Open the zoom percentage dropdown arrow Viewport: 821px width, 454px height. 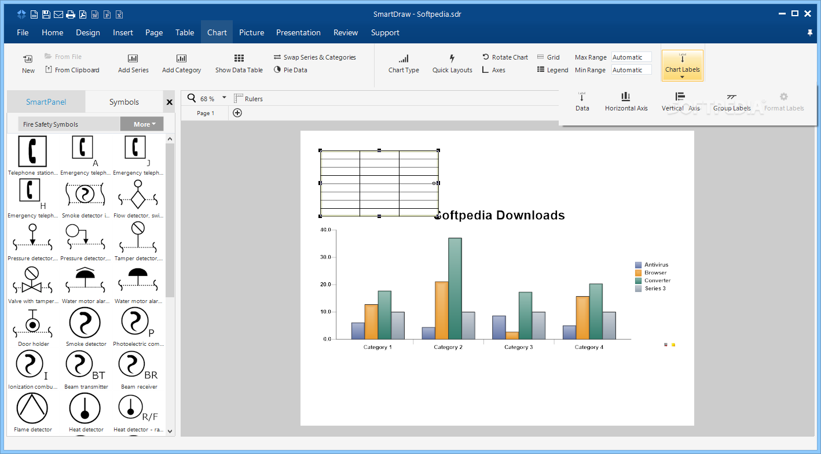click(x=225, y=98)
